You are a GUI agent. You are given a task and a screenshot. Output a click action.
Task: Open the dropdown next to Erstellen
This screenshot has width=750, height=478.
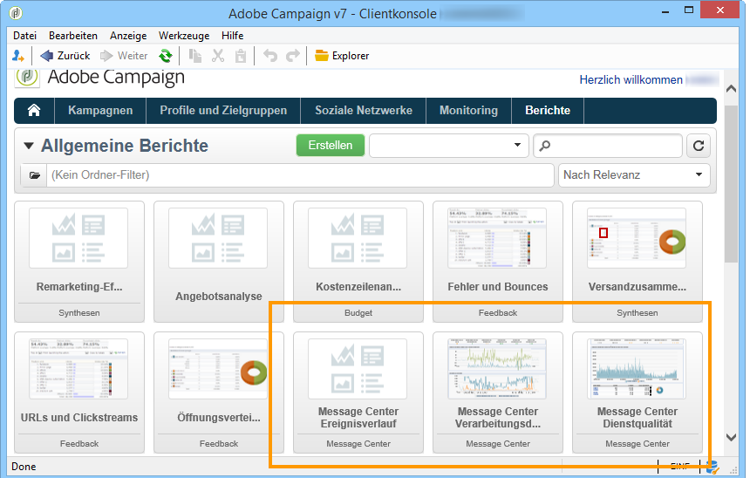(448, 146)
